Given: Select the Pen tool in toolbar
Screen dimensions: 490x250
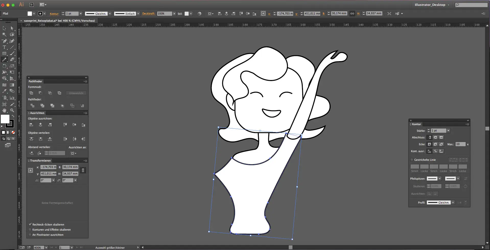Looking at the screenshot, I should tap(4, 41).
